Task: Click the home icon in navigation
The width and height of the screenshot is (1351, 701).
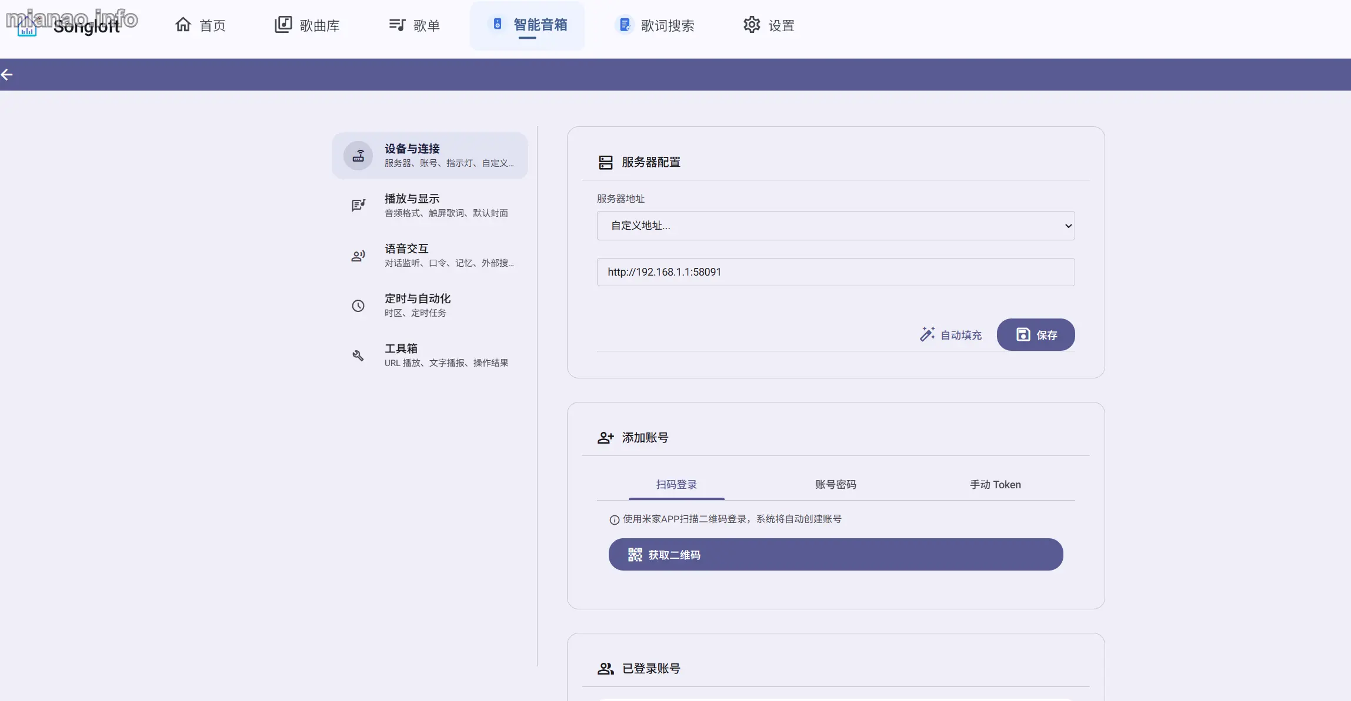Action: [x=183, y=25]
